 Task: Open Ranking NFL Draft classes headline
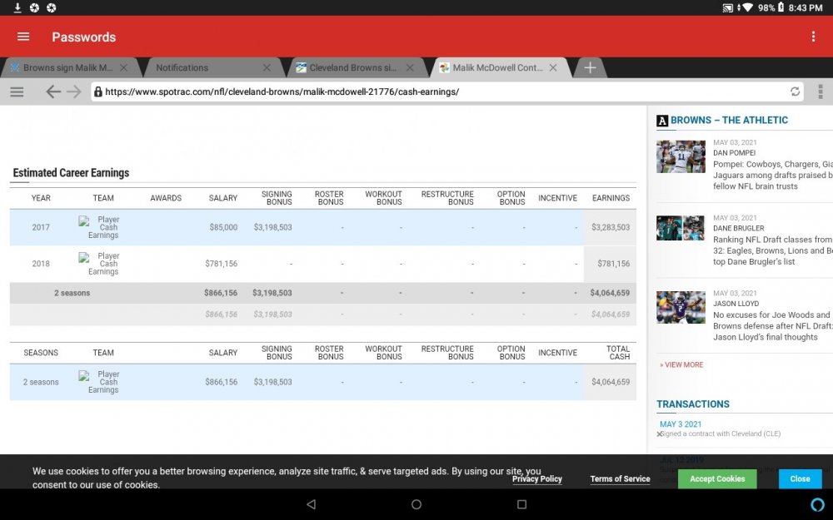(772, 250)
